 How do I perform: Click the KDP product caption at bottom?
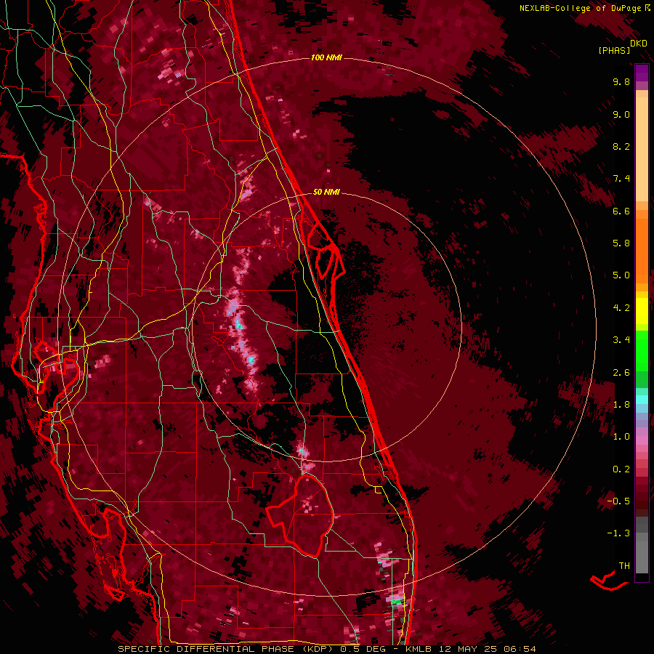(x=326, y=649)
